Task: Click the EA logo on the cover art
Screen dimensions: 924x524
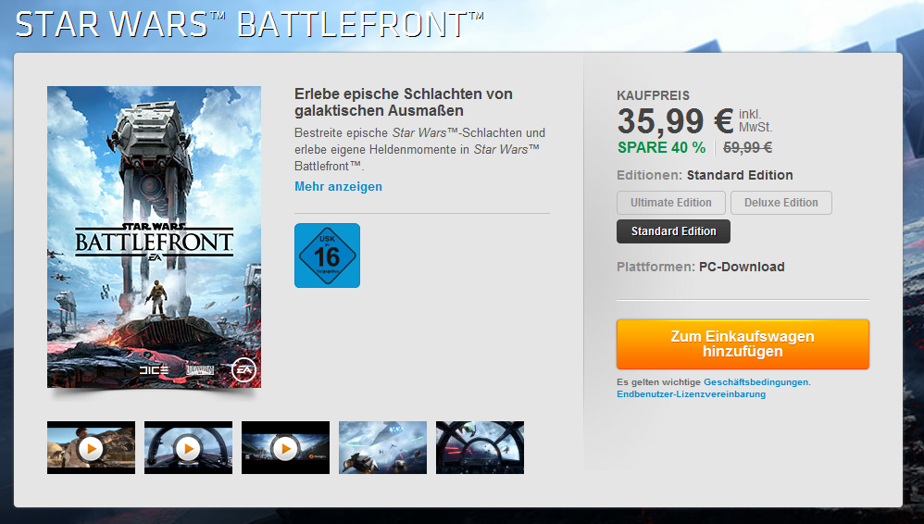Action: tap(243, 370)
